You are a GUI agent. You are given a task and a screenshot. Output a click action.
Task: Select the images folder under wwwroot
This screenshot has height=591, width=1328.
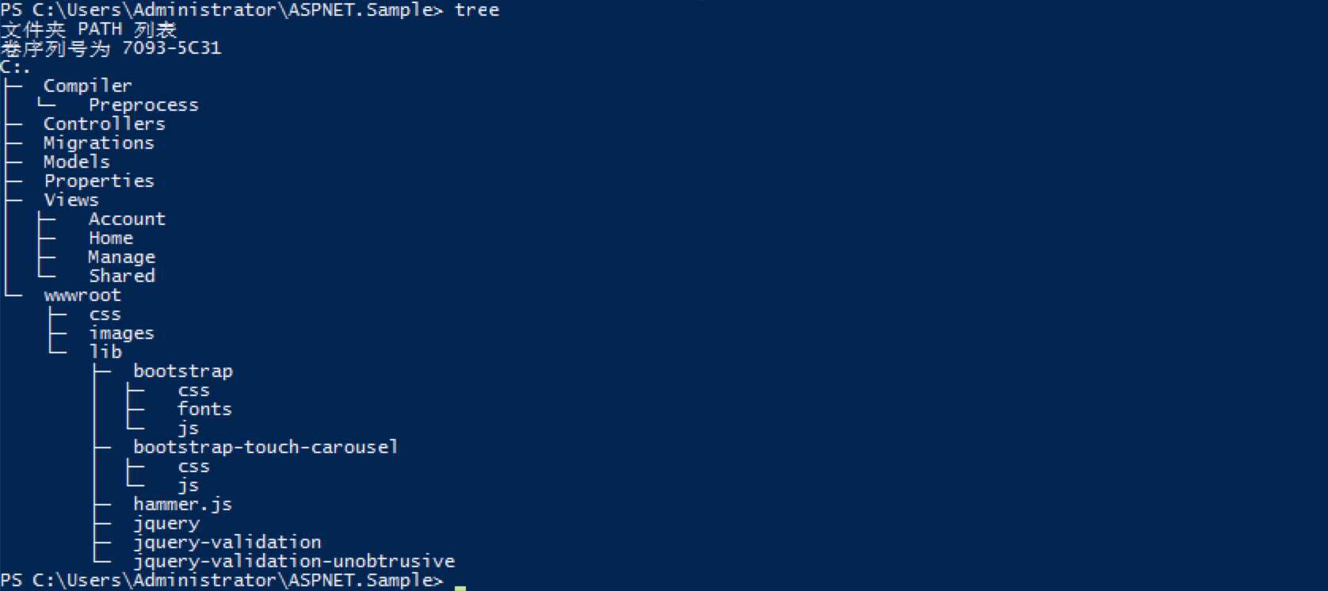coord(121,333)
